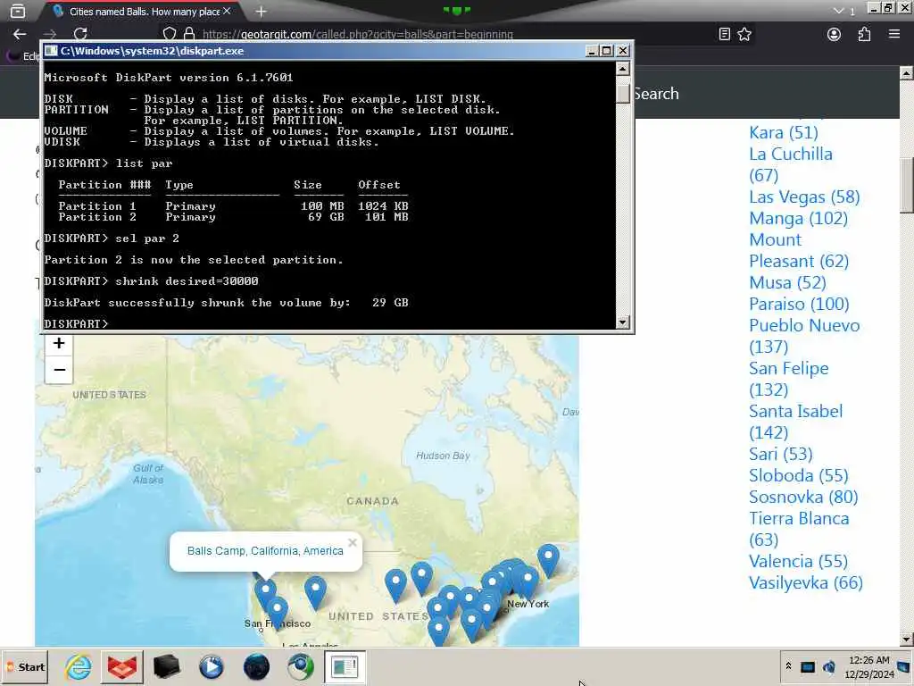Open the volume speaker tray icon
The width and height of the screenshot is (914, 686).
(x=828, y=666)
